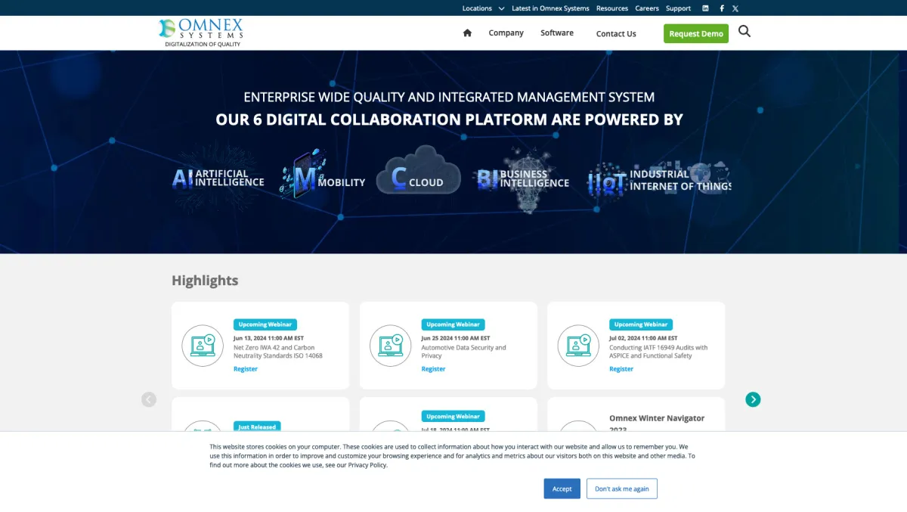The height and width of the screenshot is (512, 907).
Task: Click webinar icon on Net Zero card
Action: pos(203,346)
